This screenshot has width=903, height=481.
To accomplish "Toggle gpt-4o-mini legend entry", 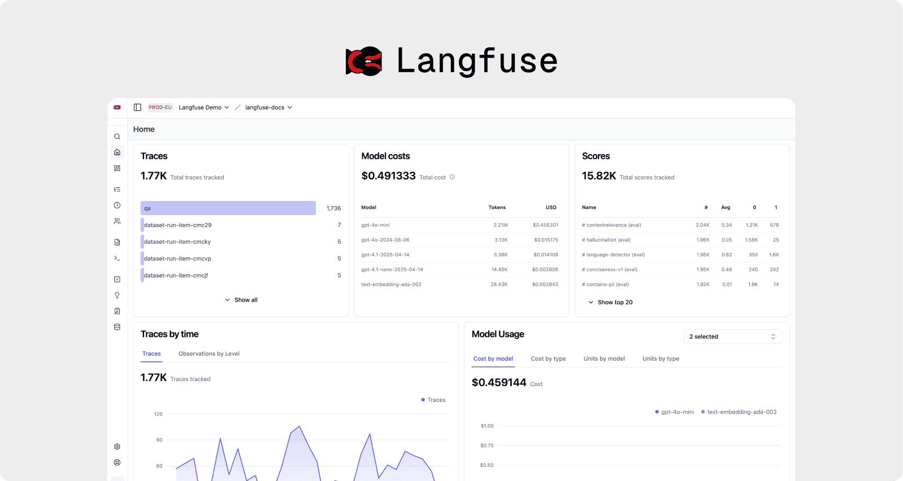I will [x=674, y=412].
